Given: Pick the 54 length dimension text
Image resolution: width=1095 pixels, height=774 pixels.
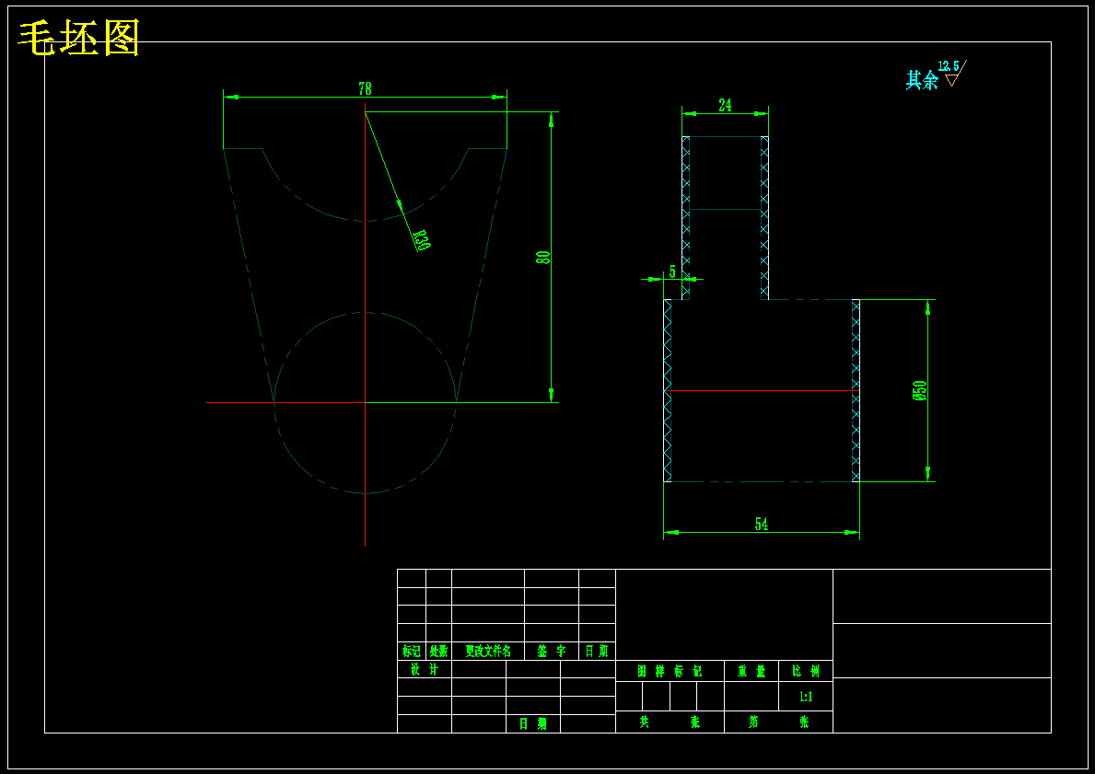Looking at the screenshot, I should [x=762, y=525].
